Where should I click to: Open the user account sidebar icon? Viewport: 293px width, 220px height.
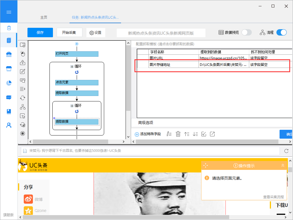[x=9, y=125]
